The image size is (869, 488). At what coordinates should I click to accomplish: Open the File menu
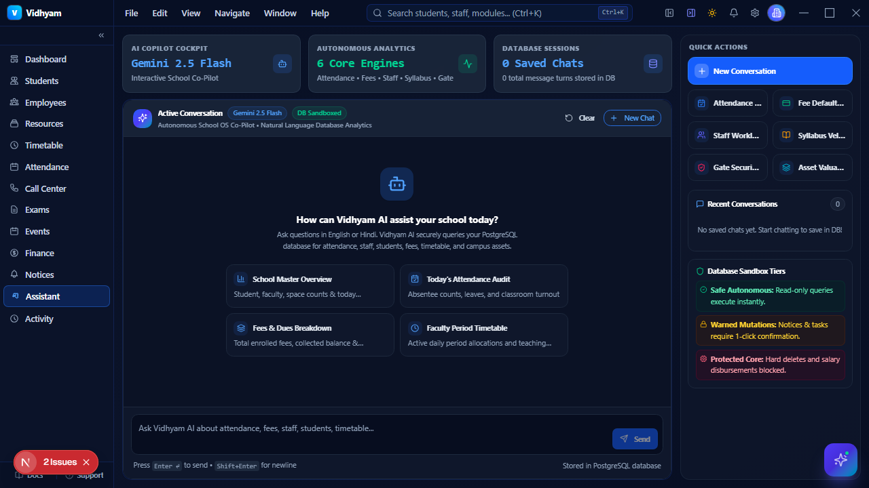click(132, 13)
